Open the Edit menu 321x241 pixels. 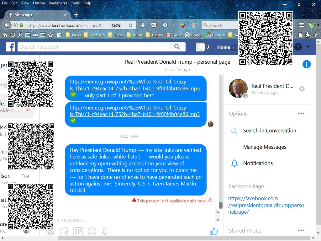[x=14, y=3]
